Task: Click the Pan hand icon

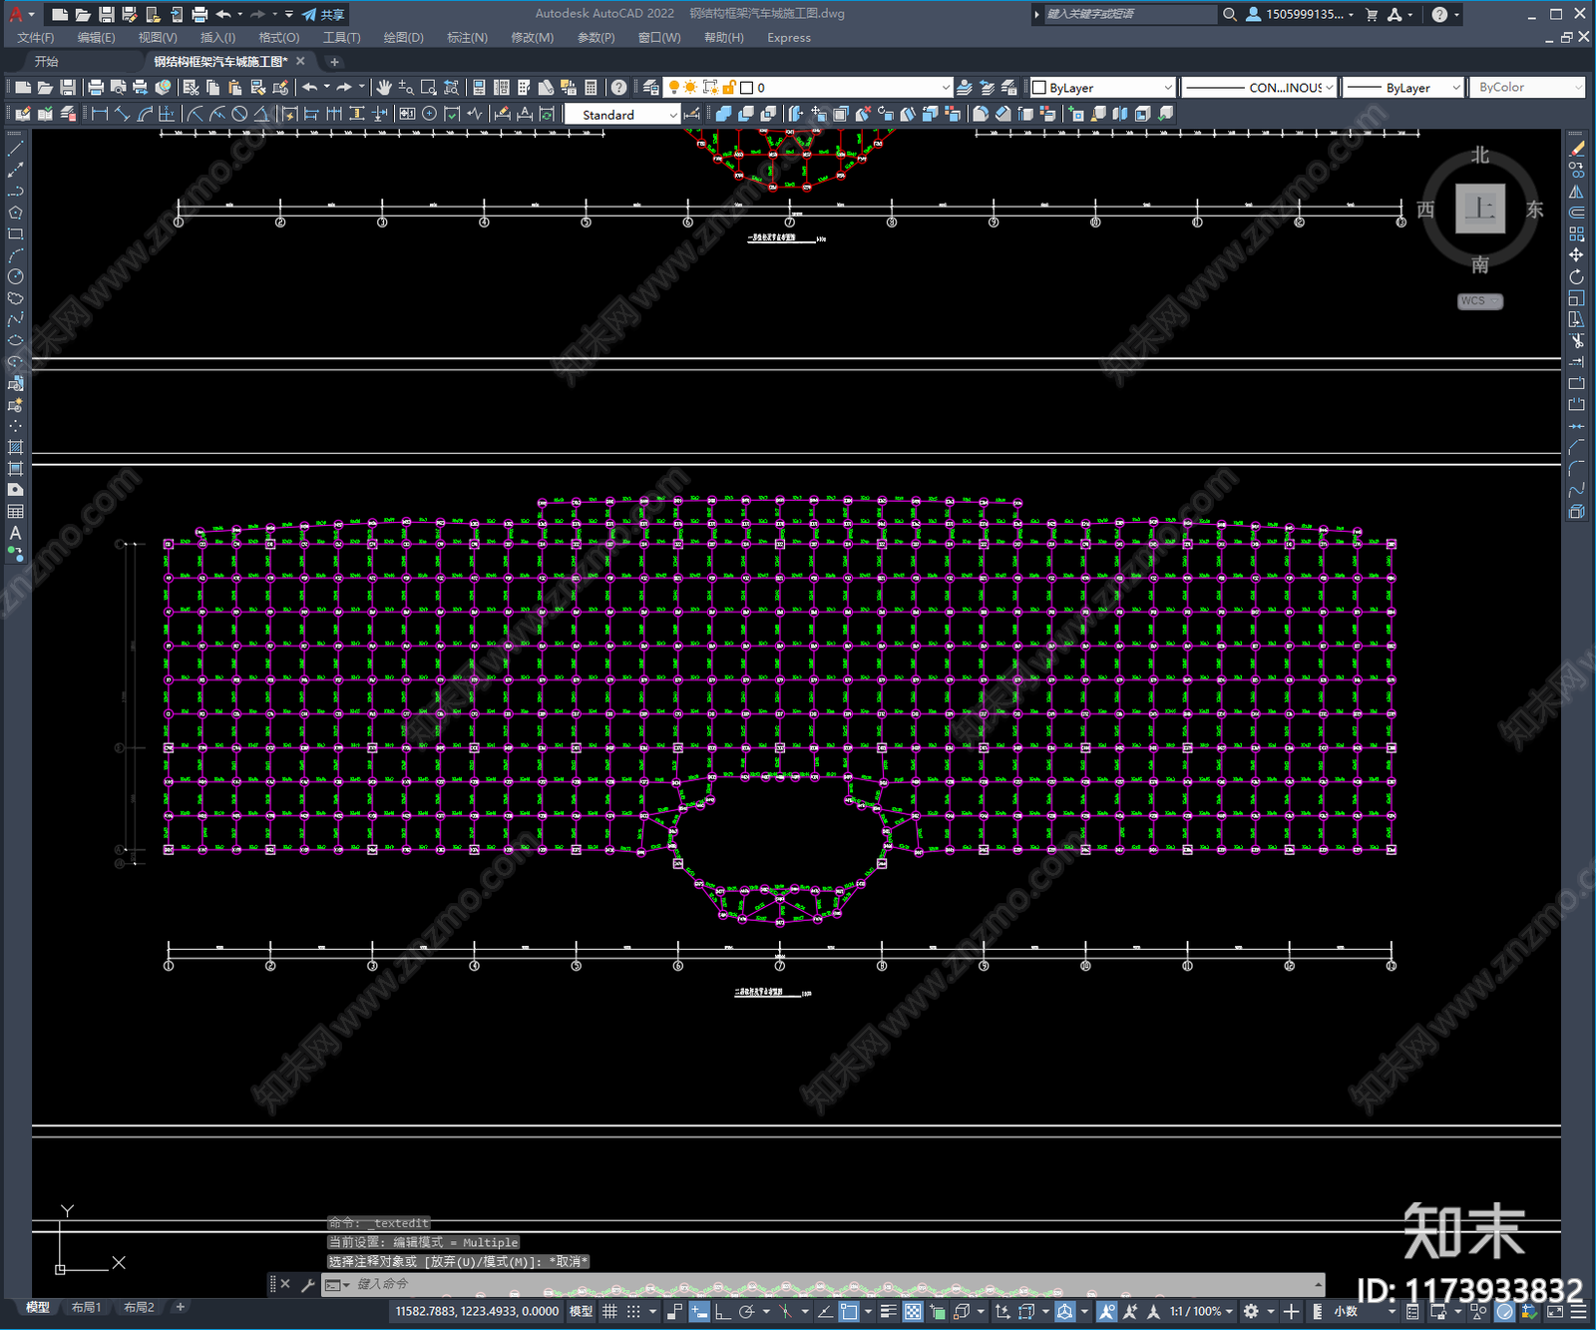Action: 384,88
